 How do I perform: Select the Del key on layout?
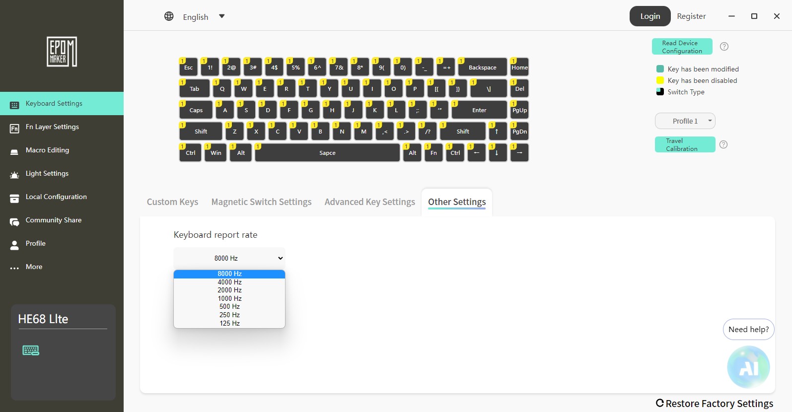click(519, 89)
